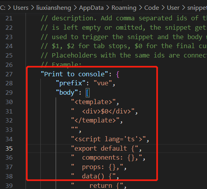
Task: Open the User breadcrumb segment
Action: coord(173,8)
